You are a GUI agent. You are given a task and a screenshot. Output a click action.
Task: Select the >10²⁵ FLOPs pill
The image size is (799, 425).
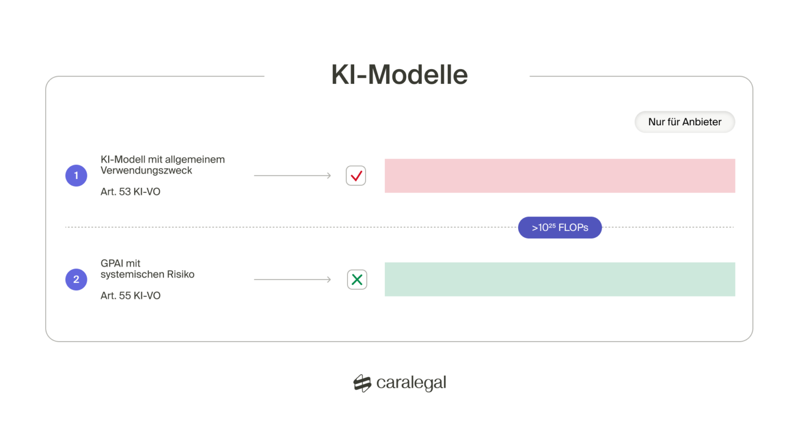pyautogui.click(x=560, y=227)
